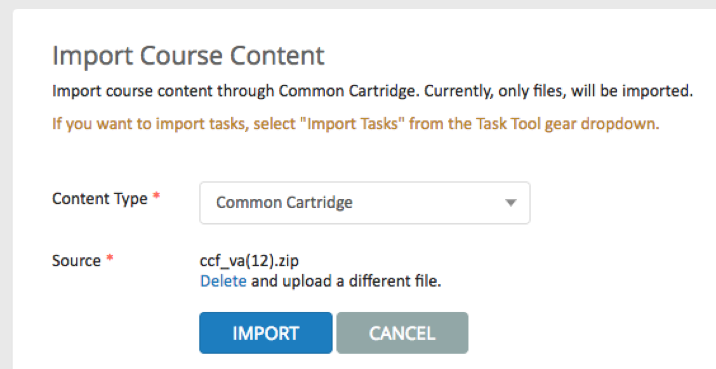The width and height of the screenshot is (716, 369).
Task: Click the Import Course Content heading
Action: 188,56
